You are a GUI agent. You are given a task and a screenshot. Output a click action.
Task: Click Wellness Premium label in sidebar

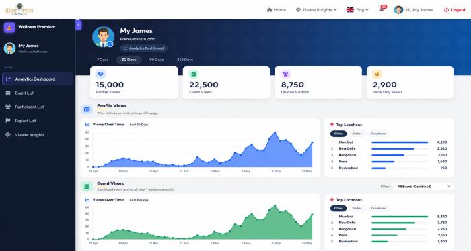point(36,27)
